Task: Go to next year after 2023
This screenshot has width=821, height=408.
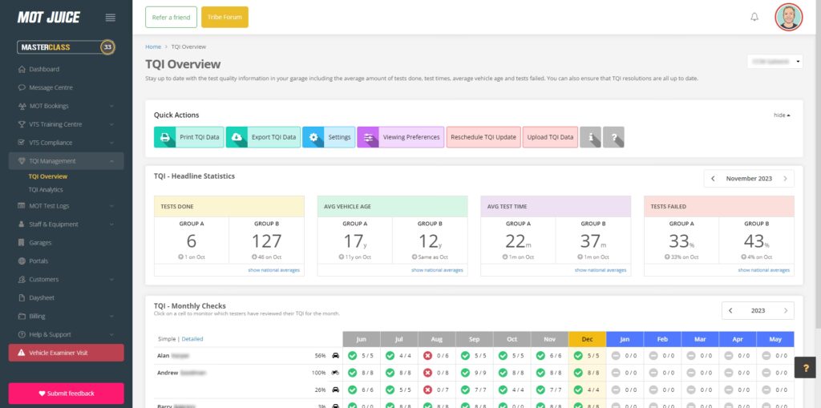Action: point(785,310)
